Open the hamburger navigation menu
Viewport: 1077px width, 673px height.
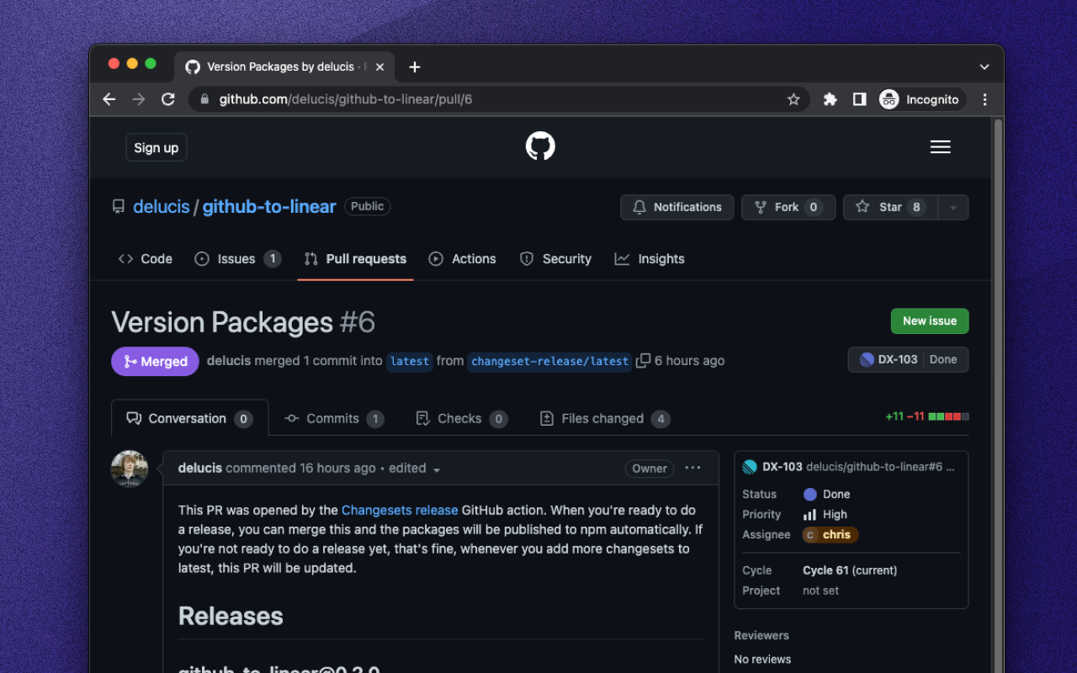(940, 147)
